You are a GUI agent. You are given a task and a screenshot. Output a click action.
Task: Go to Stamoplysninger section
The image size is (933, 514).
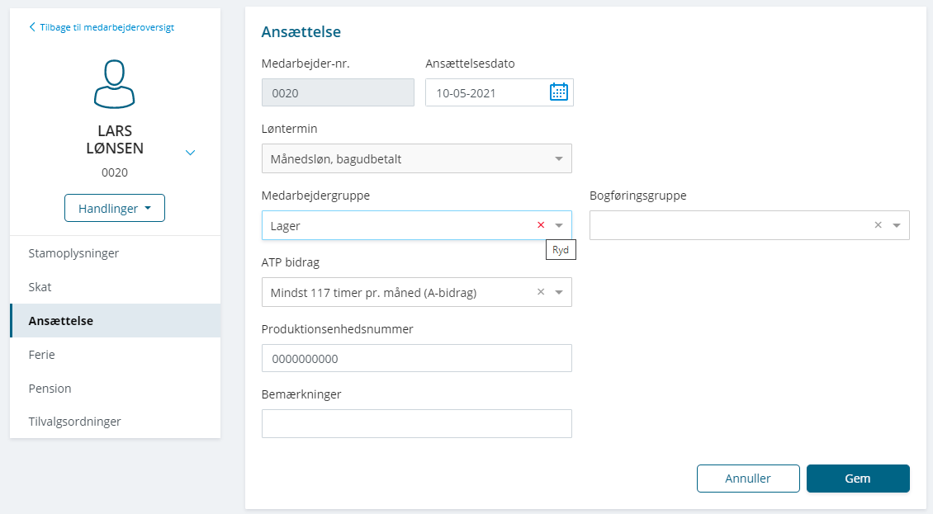click(73, 253)
